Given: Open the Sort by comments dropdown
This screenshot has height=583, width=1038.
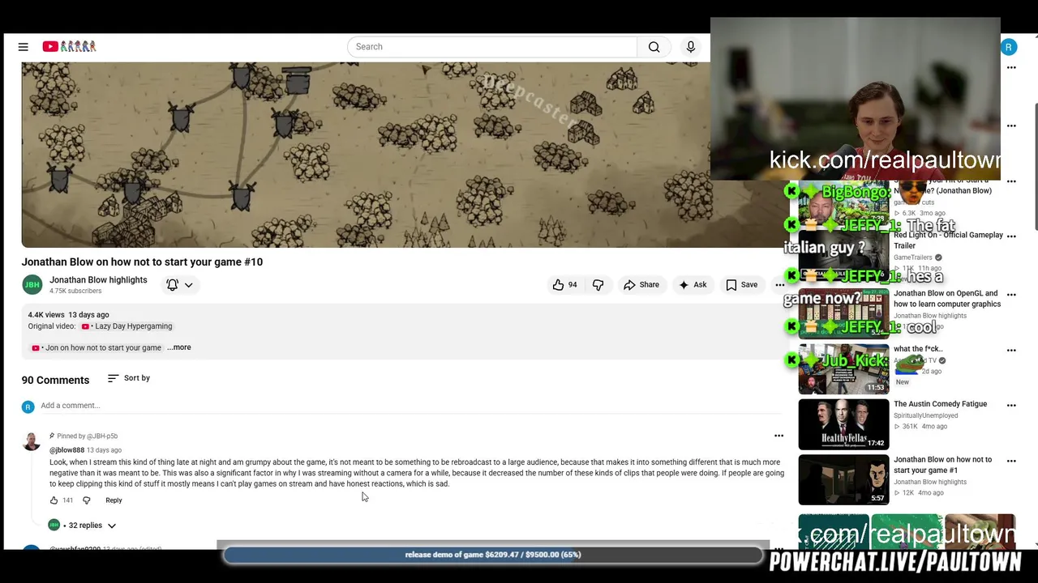Looking at the screenshot, I should (x=129, y=378).
